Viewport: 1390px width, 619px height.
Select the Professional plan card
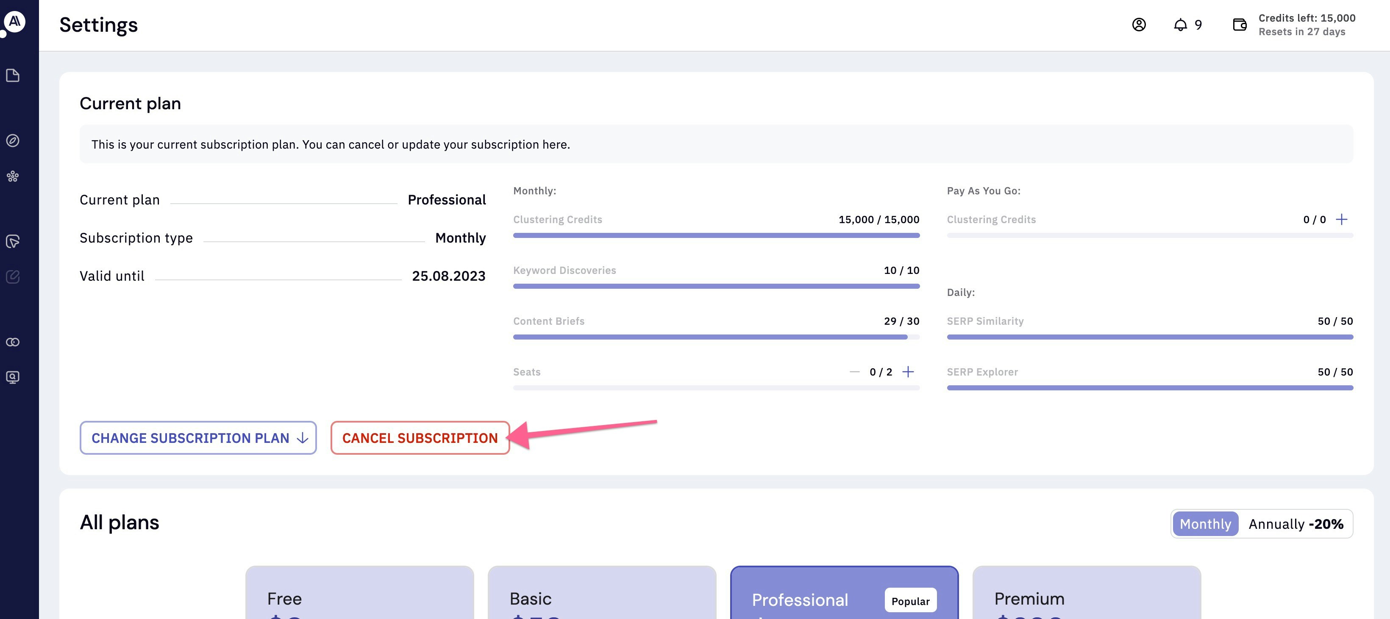[x=844, y=593]
